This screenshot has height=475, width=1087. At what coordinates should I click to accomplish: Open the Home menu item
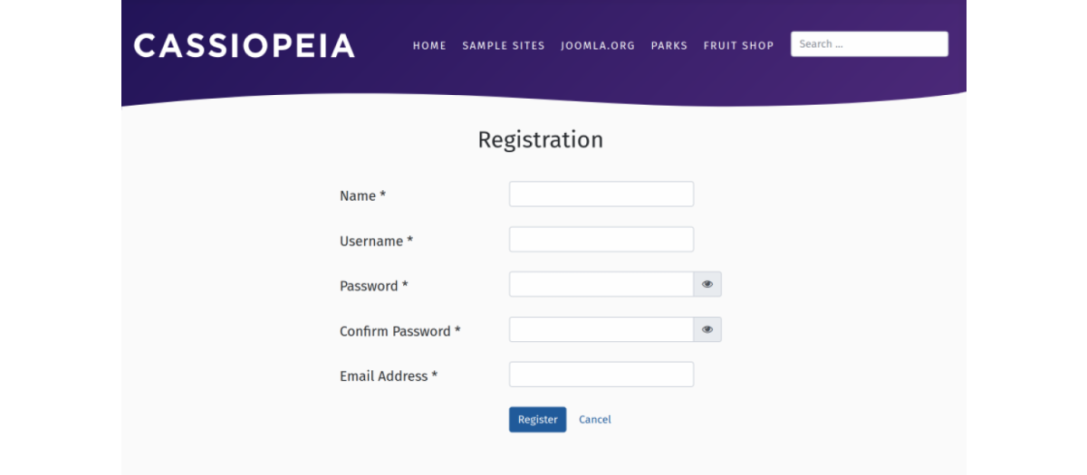(429, 45)
